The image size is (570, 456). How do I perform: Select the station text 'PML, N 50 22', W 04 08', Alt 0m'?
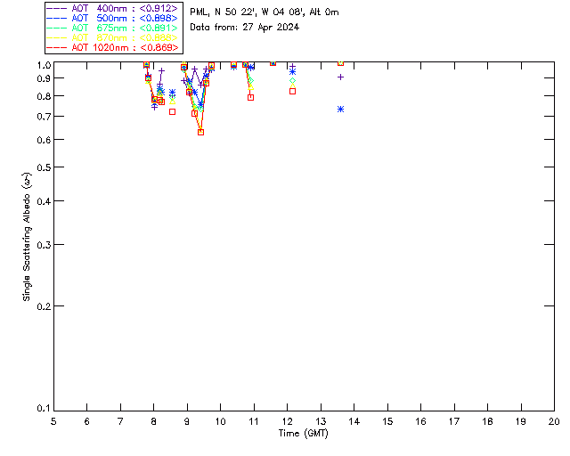(265, 12)
